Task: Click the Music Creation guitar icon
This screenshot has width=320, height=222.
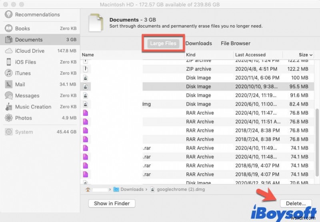Action: (x=8, y=107)
